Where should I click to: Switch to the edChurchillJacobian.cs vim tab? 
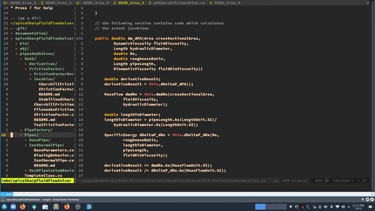coord(179,3)
